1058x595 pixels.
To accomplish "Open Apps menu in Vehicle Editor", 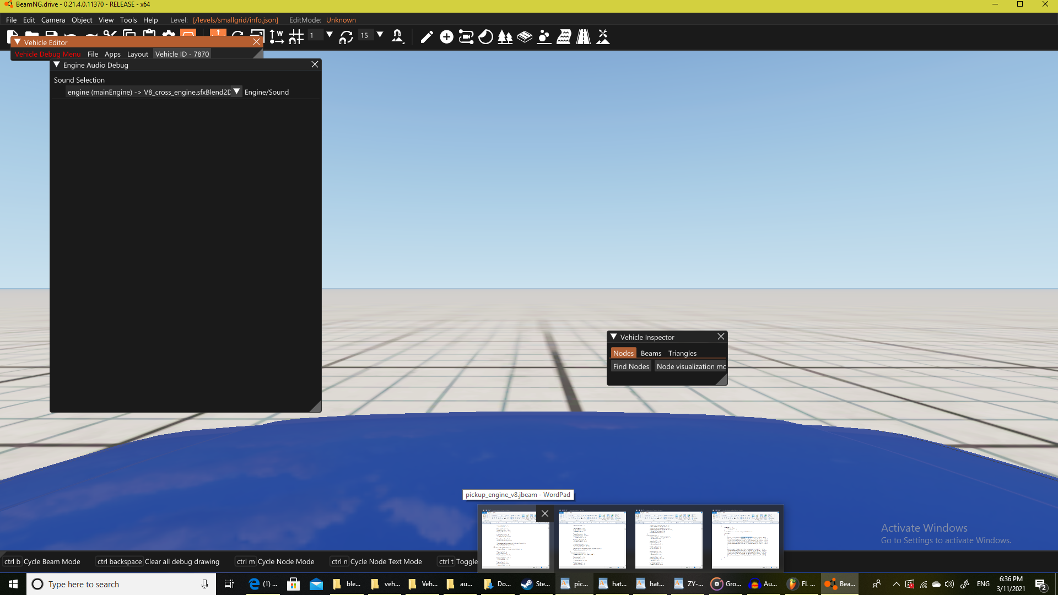I will (x=112, y=54).
